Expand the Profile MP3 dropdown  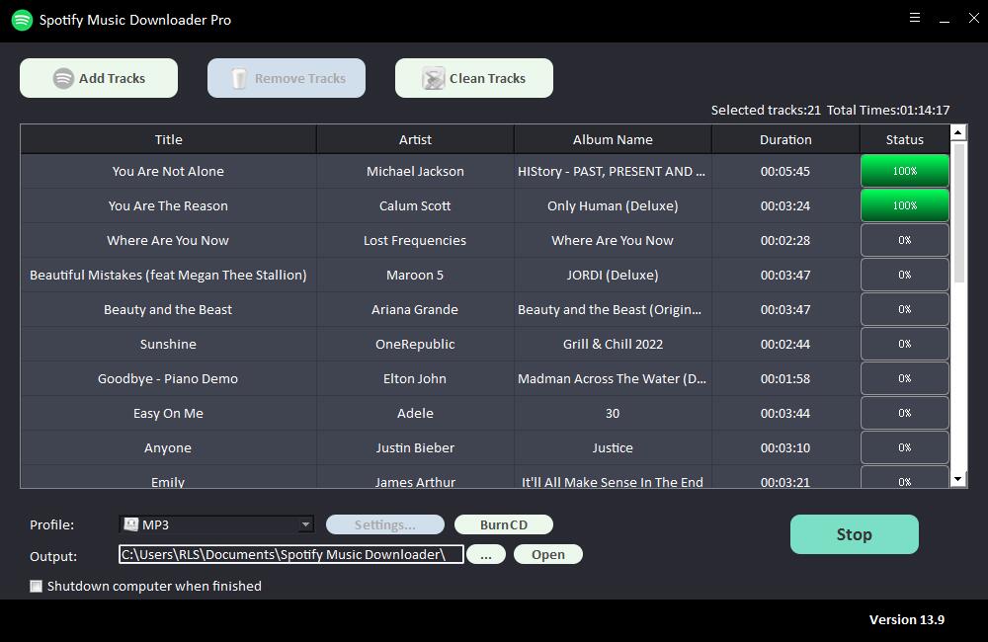[305, 524]
